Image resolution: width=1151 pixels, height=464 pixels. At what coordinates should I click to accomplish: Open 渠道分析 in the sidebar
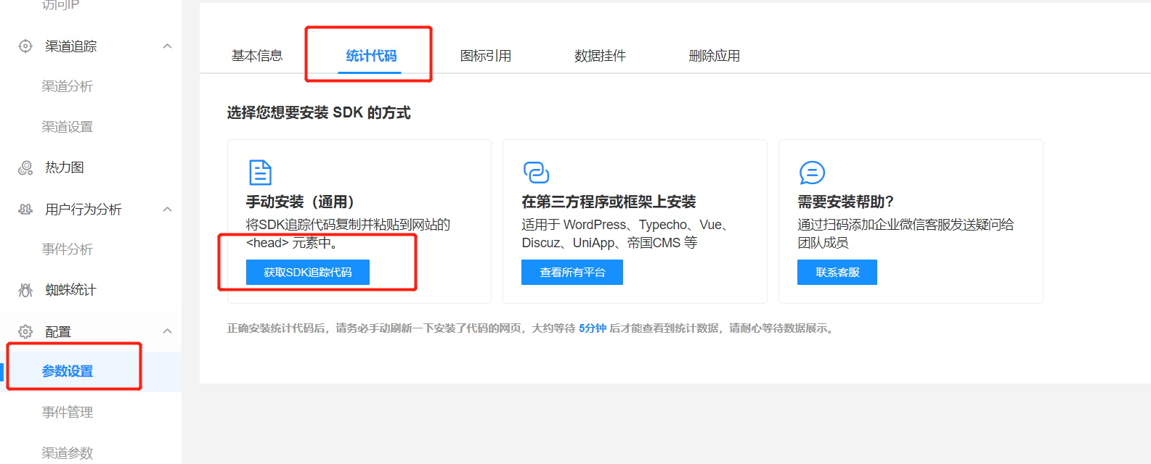coord(68,86)
